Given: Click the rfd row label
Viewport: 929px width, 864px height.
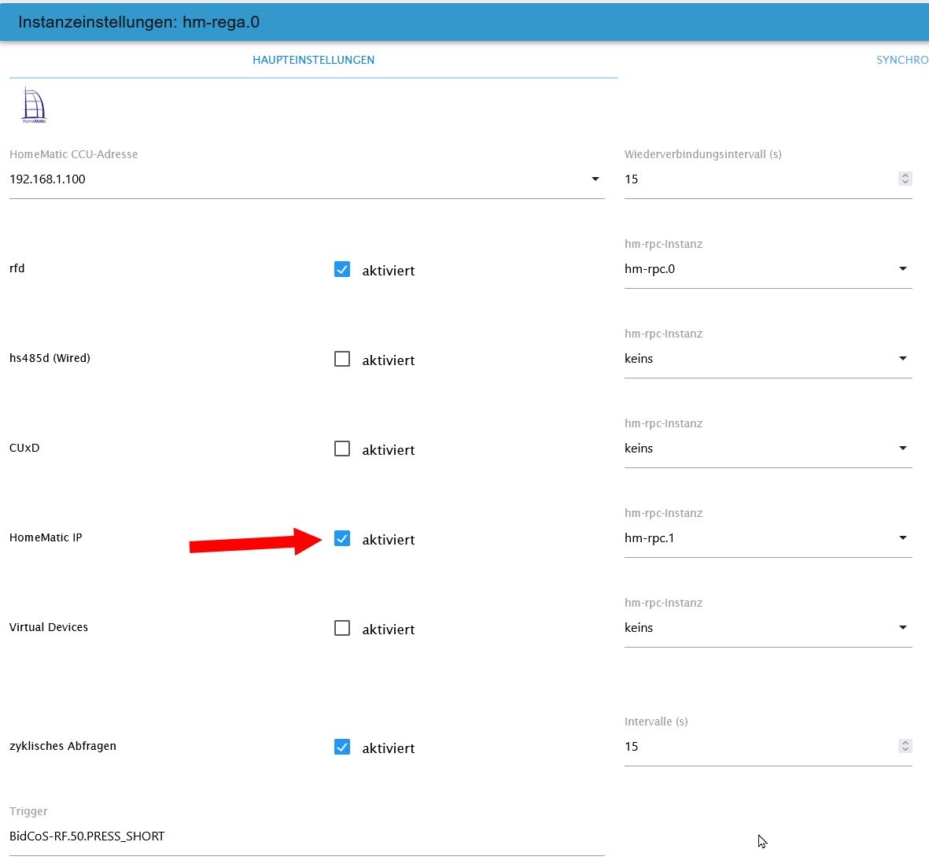Looking at the screenshot, I should click(x=17, y=268).
